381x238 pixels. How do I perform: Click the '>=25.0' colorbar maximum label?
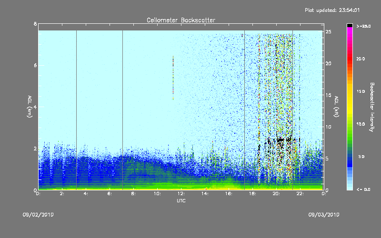pos(363,26)
